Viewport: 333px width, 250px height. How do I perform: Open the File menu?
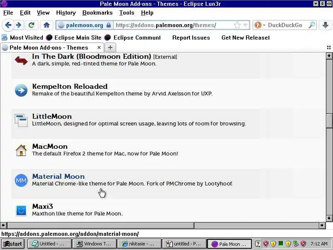8,13
